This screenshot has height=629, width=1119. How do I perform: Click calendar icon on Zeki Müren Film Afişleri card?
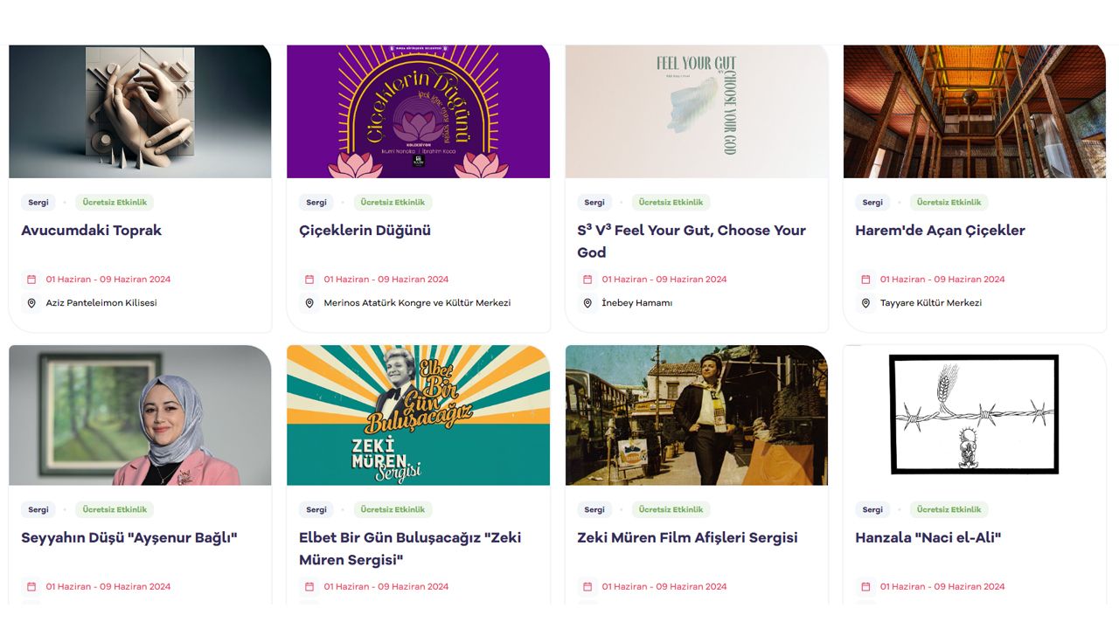coord(587,587)
